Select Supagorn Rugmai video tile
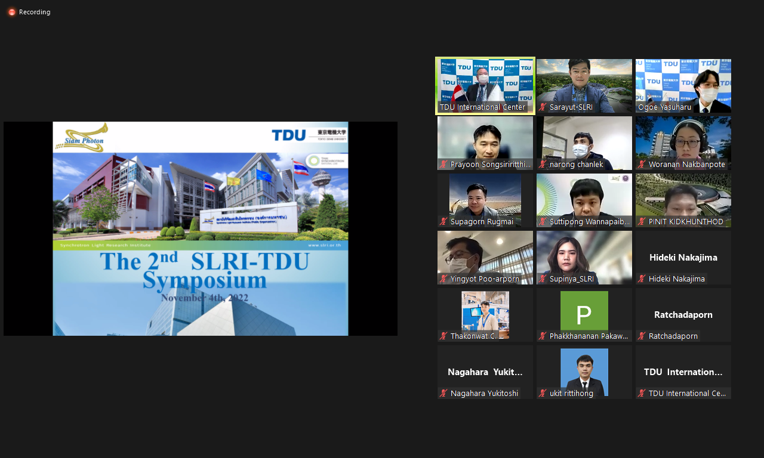Viewport: 764px width, 458px height. click(485, 200)
